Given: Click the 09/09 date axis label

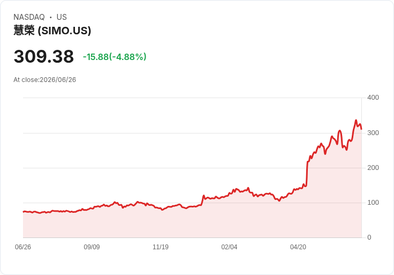Looking at the screenshot, I should tap(92, 247).
